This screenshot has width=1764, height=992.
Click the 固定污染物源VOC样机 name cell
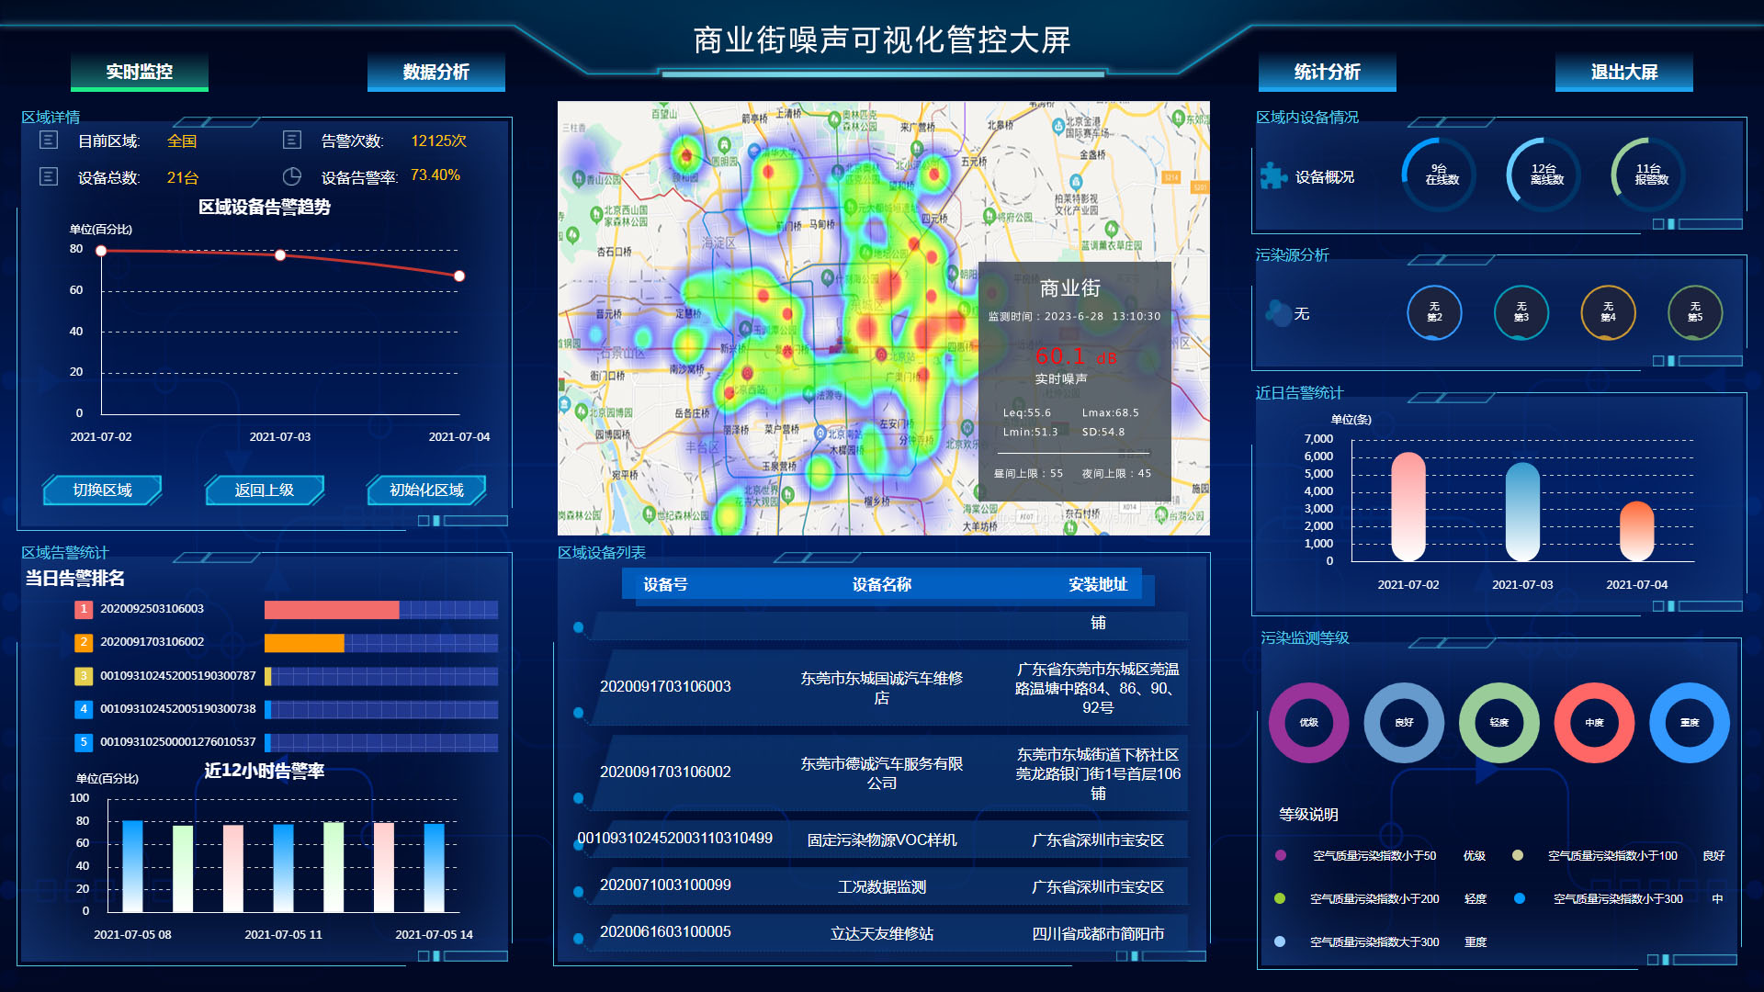point(882,840)
